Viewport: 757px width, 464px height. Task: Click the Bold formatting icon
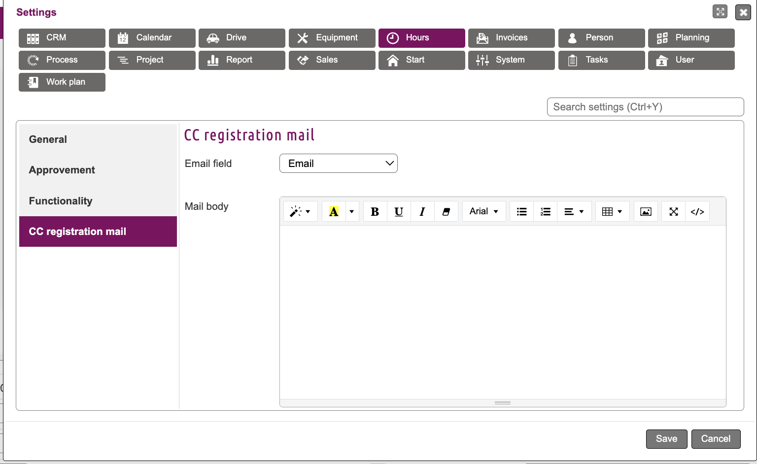click(x=375, y=212)
